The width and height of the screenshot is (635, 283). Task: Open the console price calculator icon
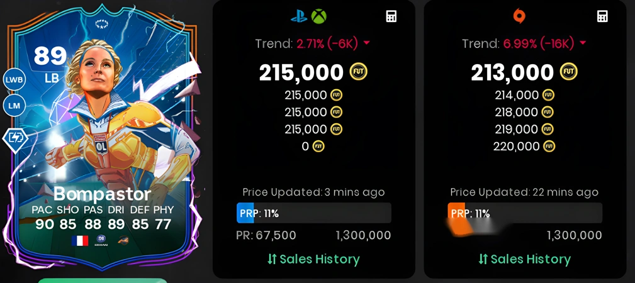(391, 16)
